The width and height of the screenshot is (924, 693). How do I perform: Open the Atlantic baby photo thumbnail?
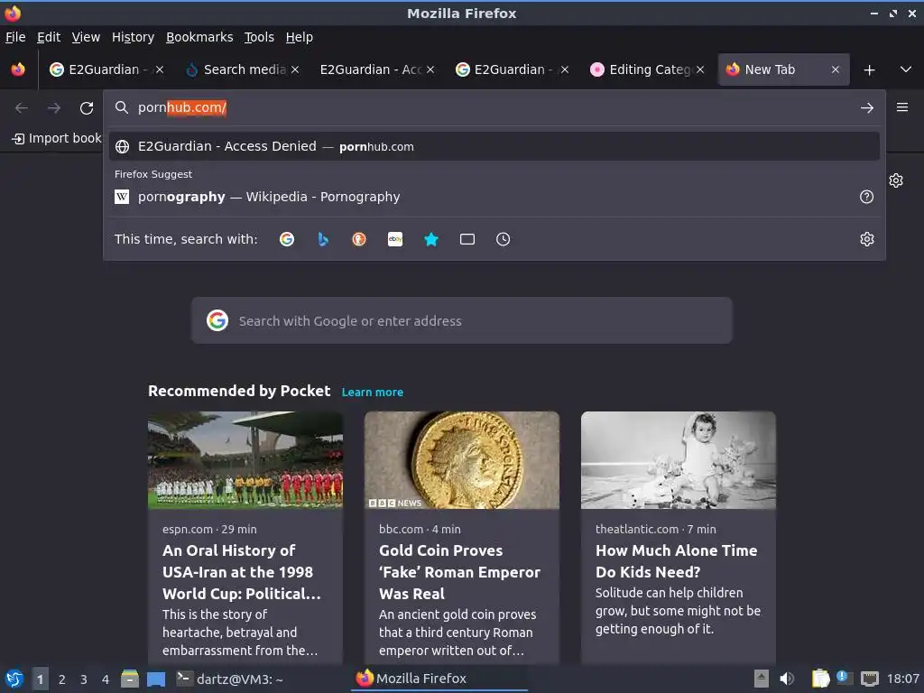click(679, 459)
